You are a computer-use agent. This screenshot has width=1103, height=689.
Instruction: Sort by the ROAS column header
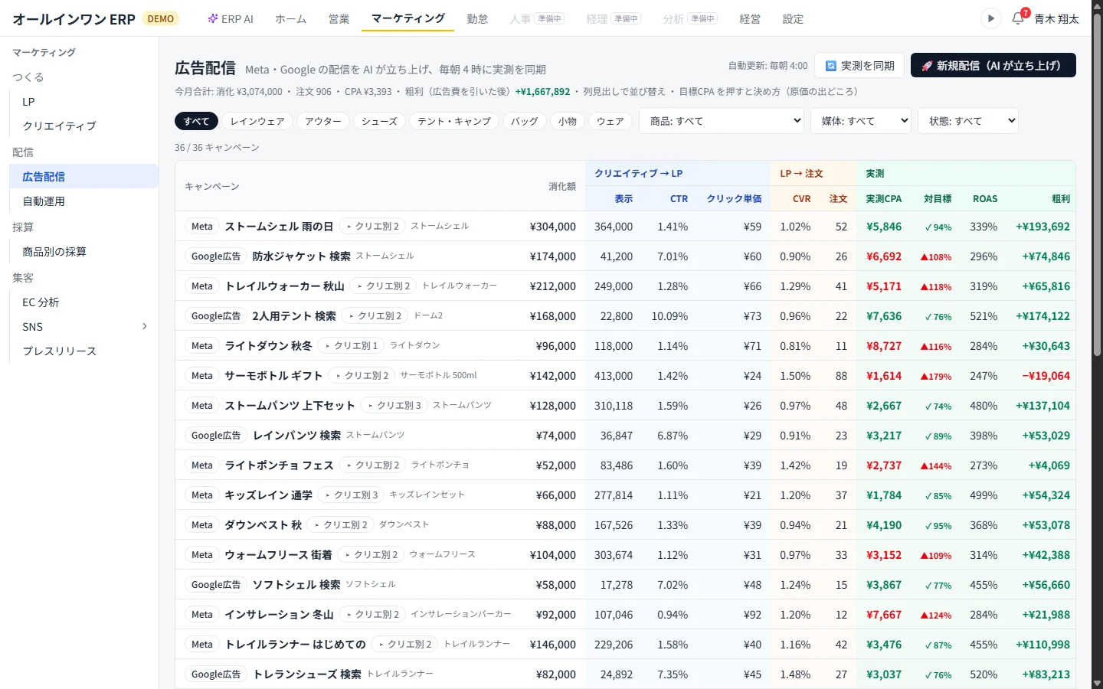[x=985, y=199]
